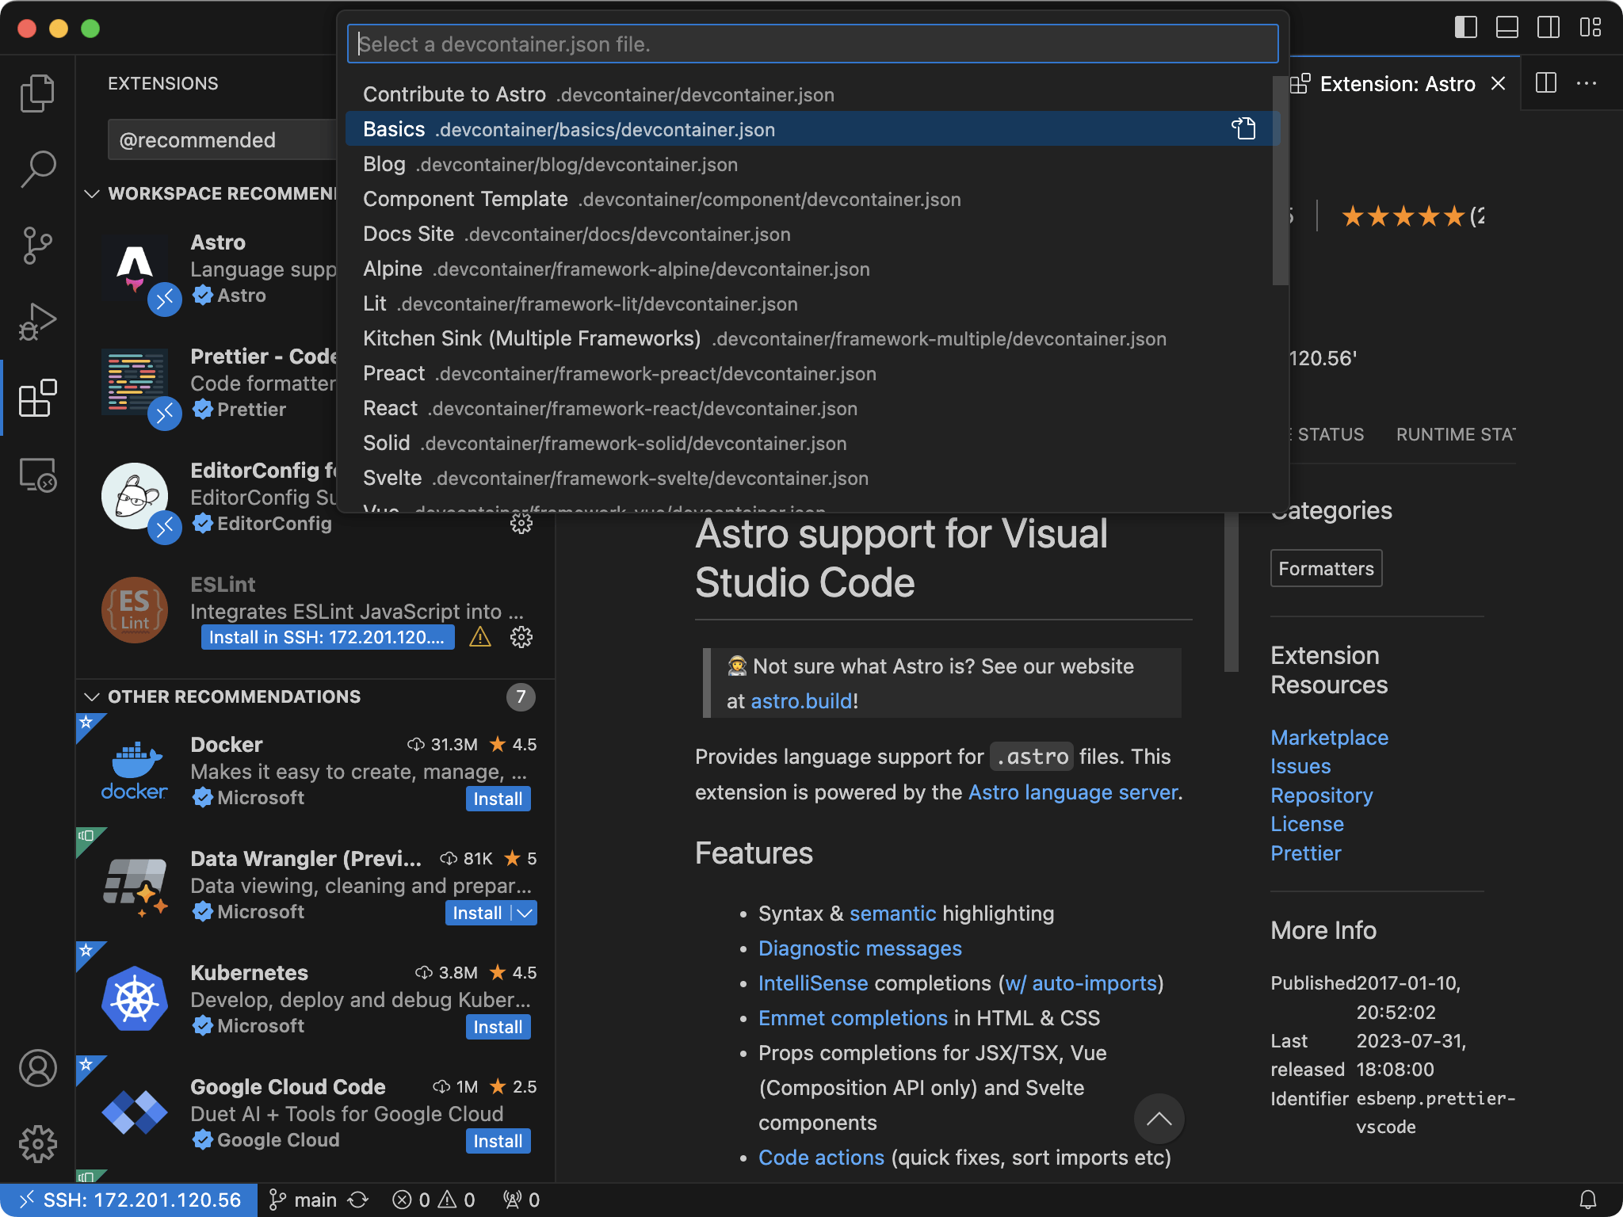Install Kubernetes extension
This screenshot has width=1623, height=1217.
498,1027
